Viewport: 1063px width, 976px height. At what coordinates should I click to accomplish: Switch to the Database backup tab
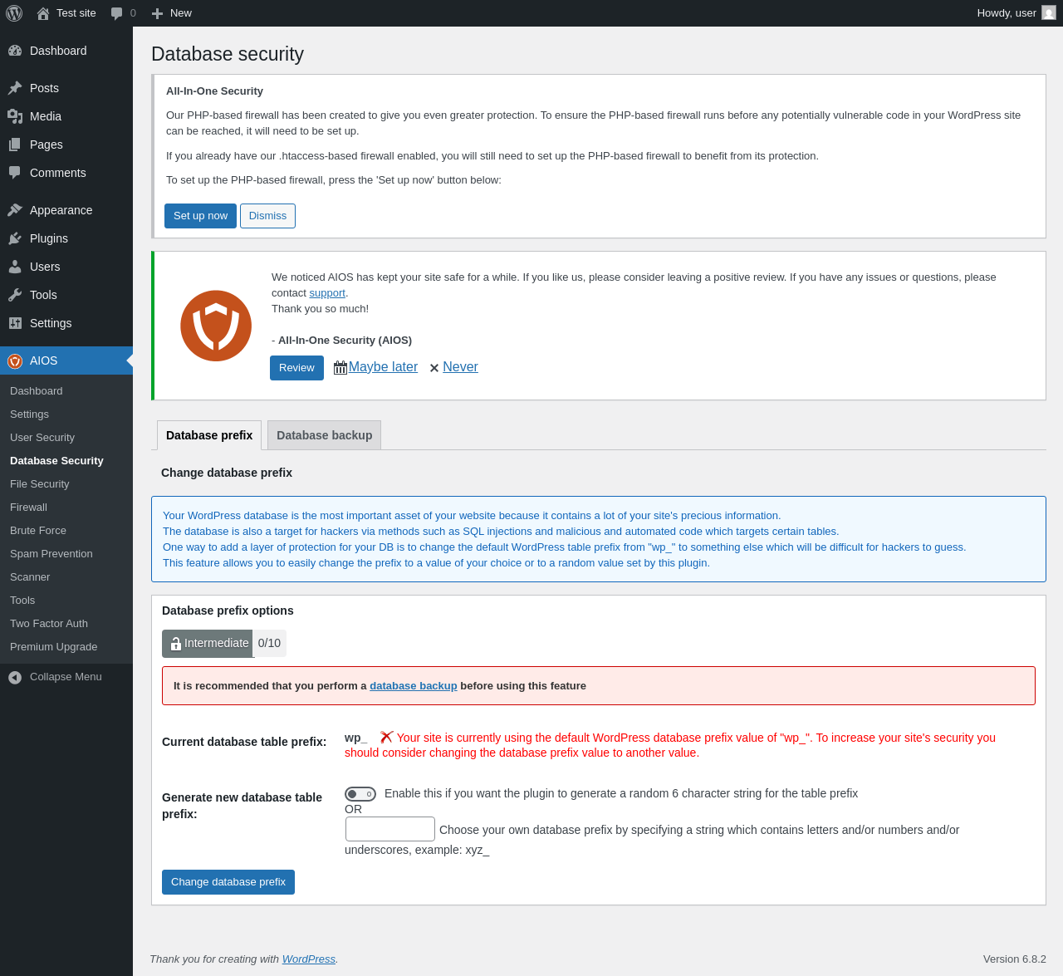(324, 435)
